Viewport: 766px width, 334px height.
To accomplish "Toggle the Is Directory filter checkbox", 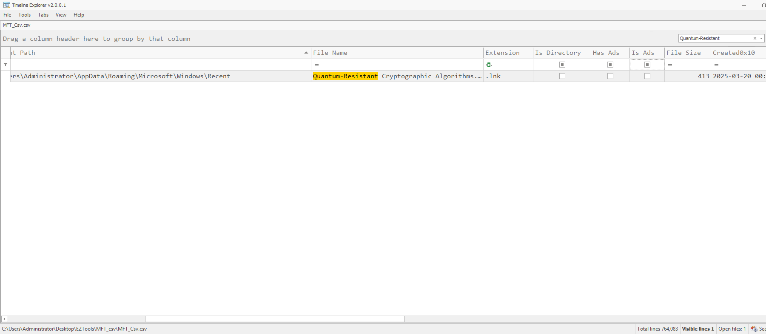I will [562, 65].
